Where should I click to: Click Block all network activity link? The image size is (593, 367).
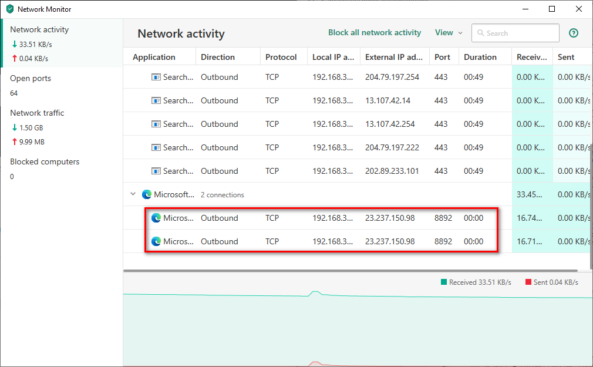click(375, 33)
